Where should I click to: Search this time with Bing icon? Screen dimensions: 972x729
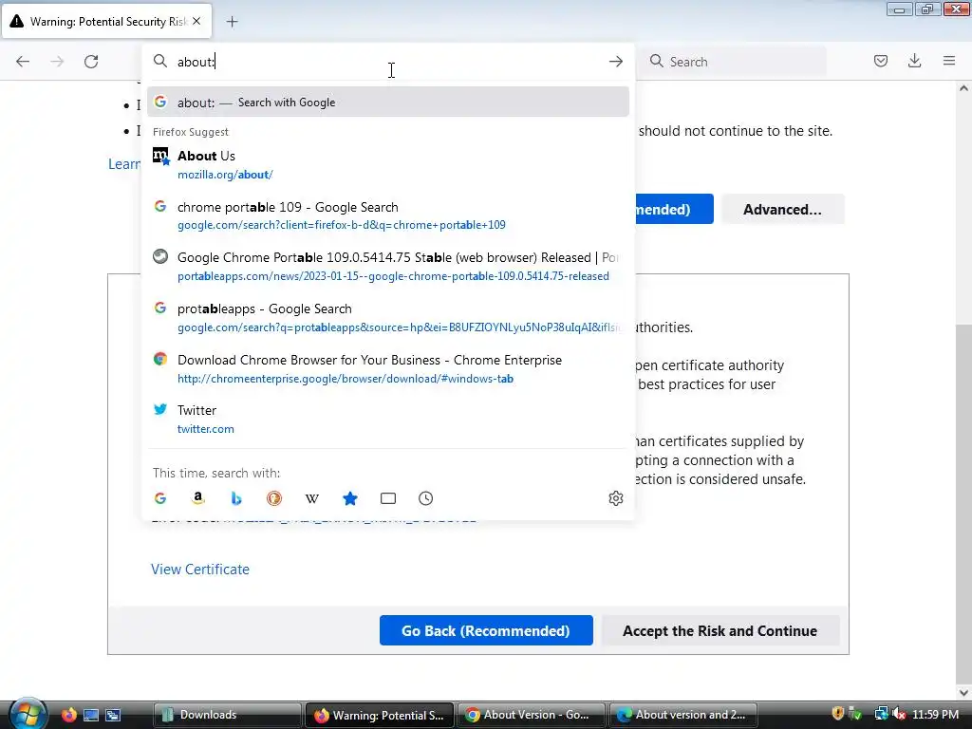pos(236,498)
